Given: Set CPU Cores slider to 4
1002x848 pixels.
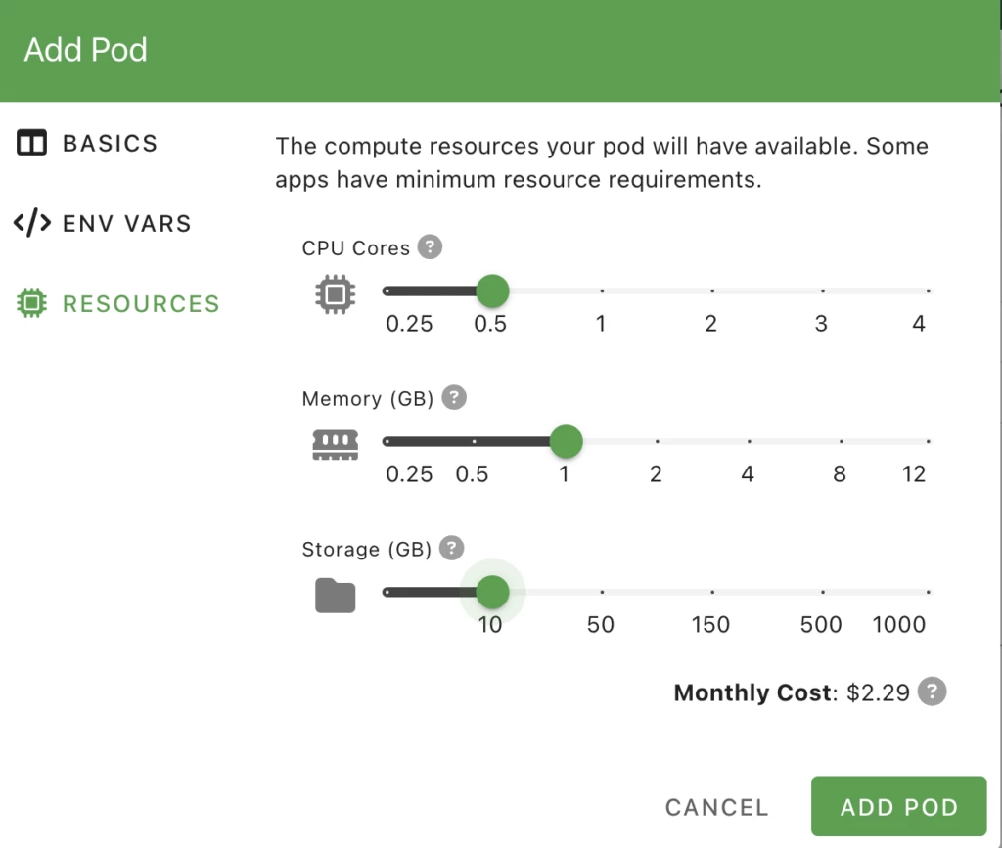Looking at the screenshot, I should 927,290.
